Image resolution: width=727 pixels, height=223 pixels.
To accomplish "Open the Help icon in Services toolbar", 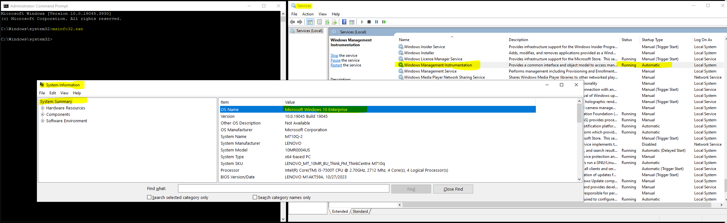I will [x=344, y=22].
